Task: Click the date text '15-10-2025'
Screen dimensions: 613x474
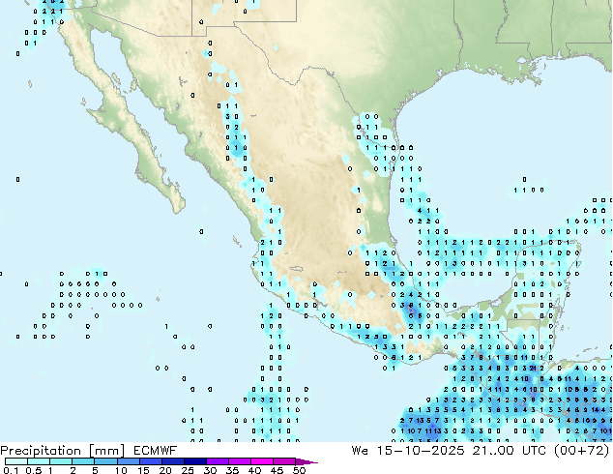Action: coord(421,451)
